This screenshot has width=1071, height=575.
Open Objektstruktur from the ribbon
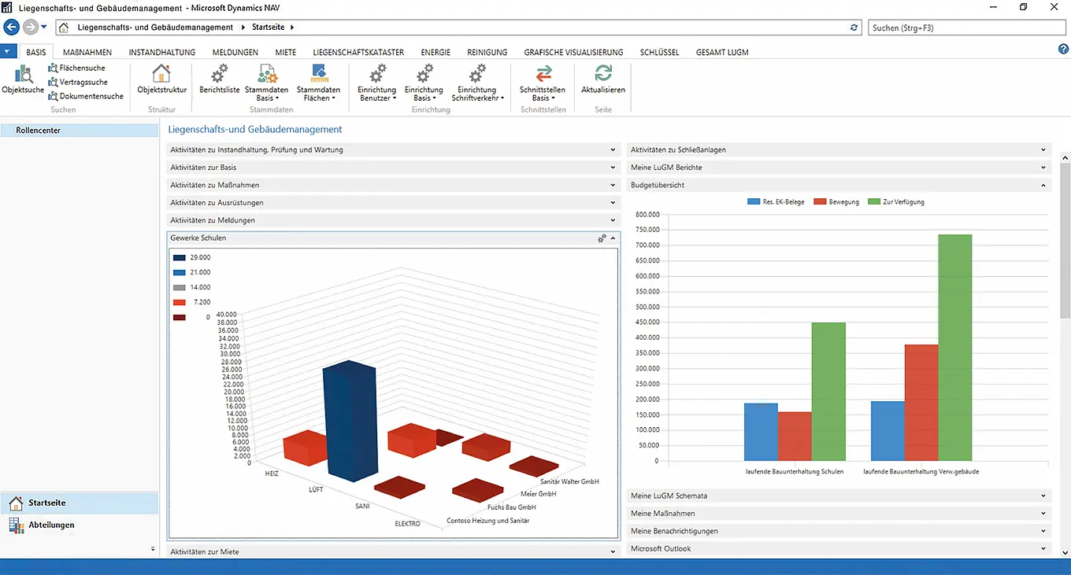(x=161, y=76)
